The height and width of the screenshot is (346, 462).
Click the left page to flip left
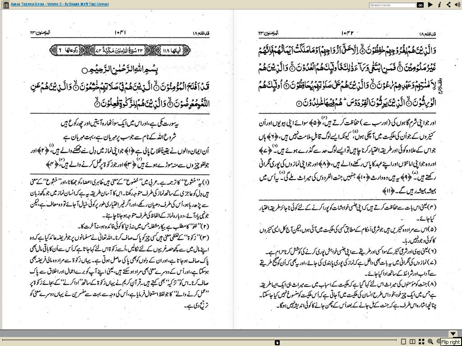tap(117, 169)
